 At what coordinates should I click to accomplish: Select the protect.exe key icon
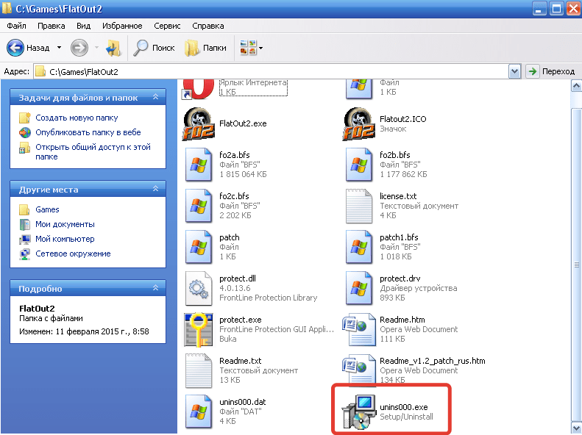tap(199, 329)
